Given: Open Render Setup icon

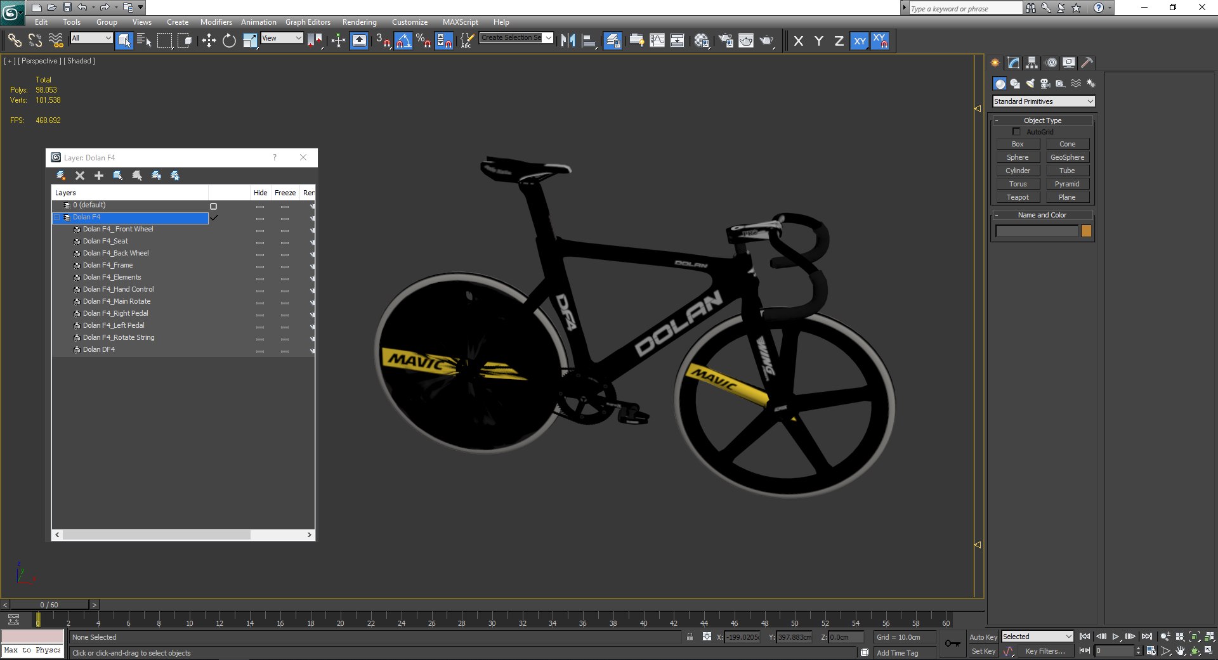Looking at the screenshot, I should click(725, 41).
